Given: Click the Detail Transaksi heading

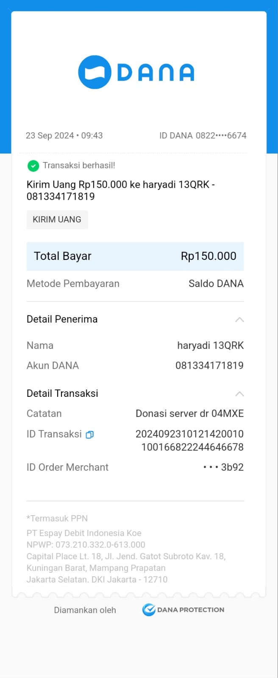Looking at the screenshot, I should tap(62, 393).
